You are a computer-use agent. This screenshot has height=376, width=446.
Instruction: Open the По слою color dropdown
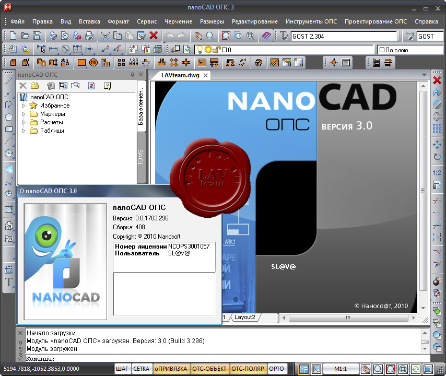[411, 50]
